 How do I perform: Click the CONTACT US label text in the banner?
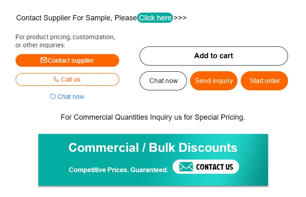pos(215,167)
